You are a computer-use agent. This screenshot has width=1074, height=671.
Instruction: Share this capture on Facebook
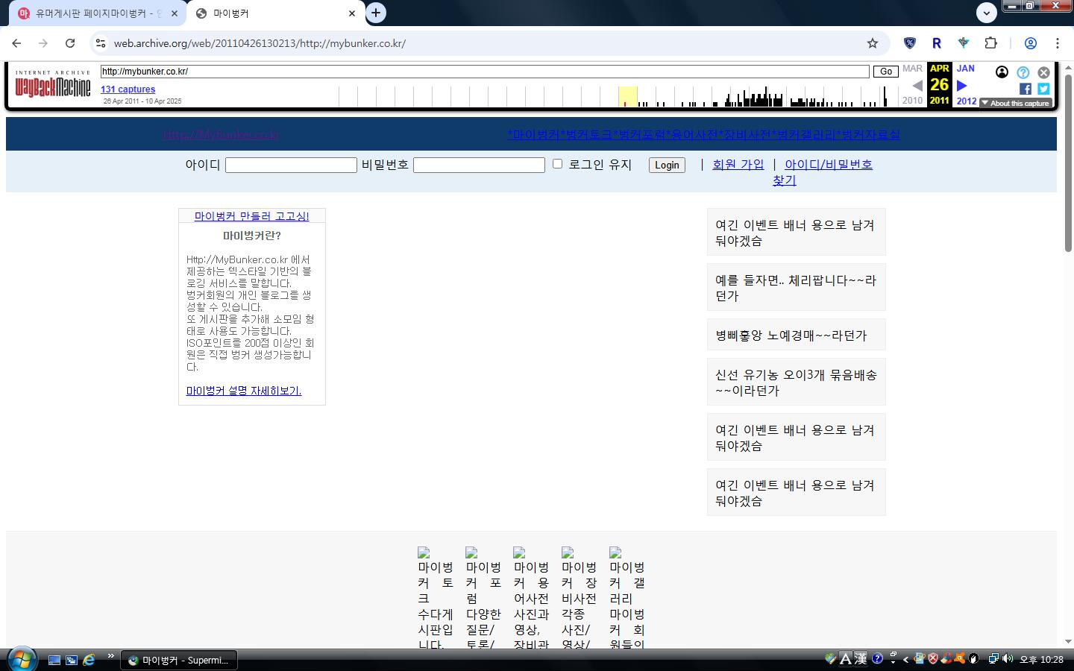(x=1026, y=89)
